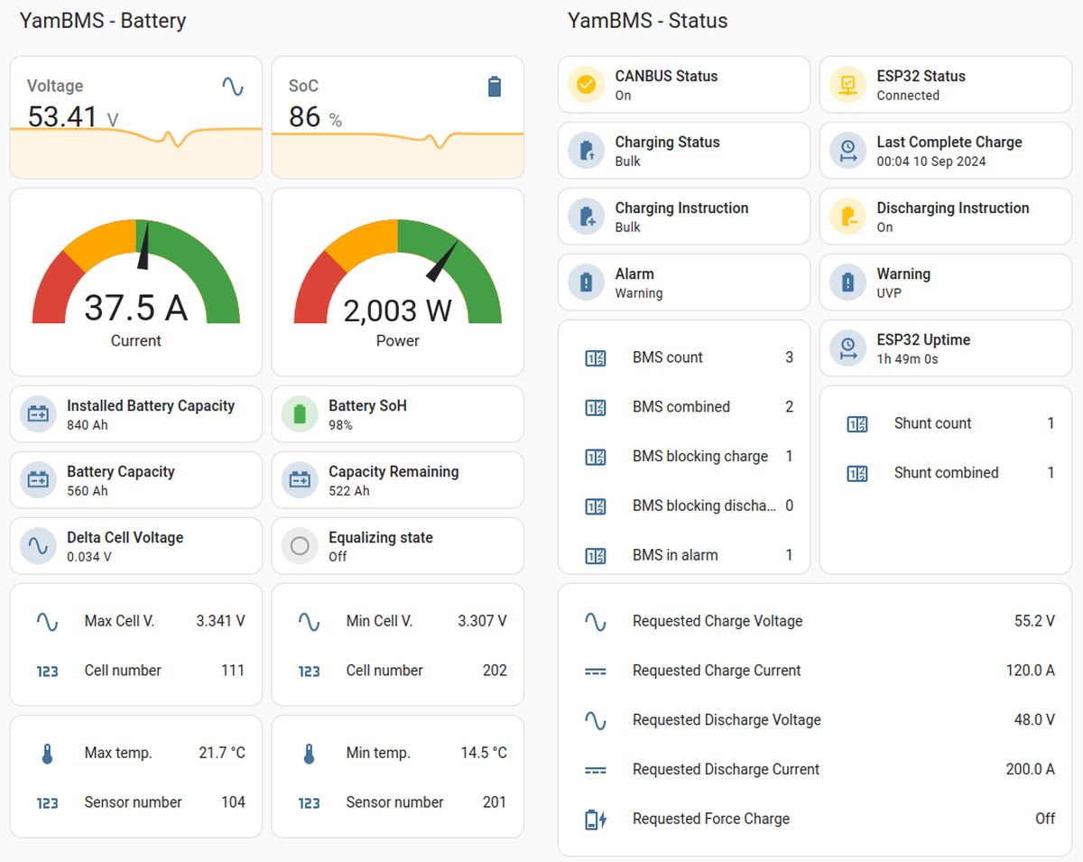Image resolution: width=1083 pixels, height=862 pixels.
Task: Click the Installed Battery Capacity icon
Action: 38,414
